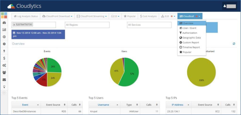Click the Cloudlytics logo

pos(24,6)
